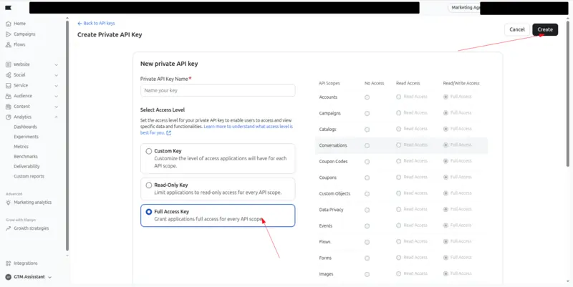This screenshot has width=573, height=287.
Task: Set Conversations scope to No Access
Action: [367, 146]
